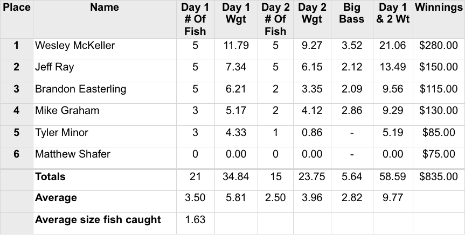Viewport: 465px width, 235px height.
Task: Click the $280.00 winnings cell
Action: [438, 46]
